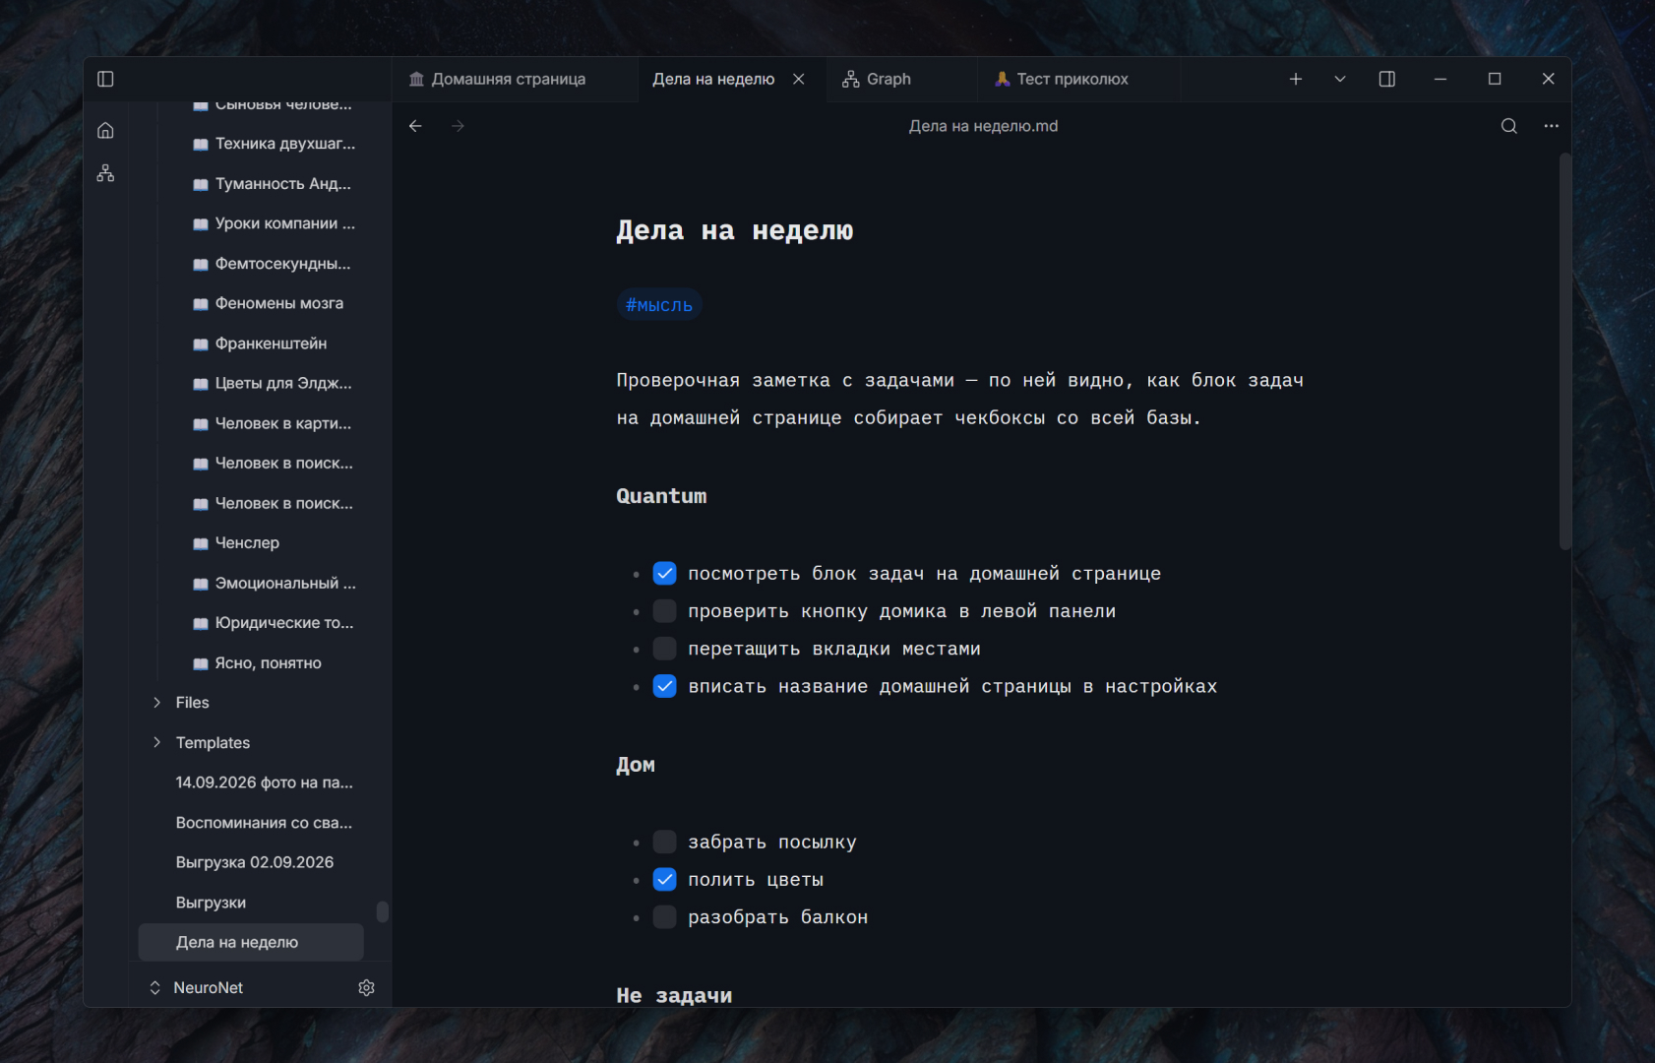Click the book icon beside Франкенштейн
This screenshot has height=1063, width=1655.
201,344
